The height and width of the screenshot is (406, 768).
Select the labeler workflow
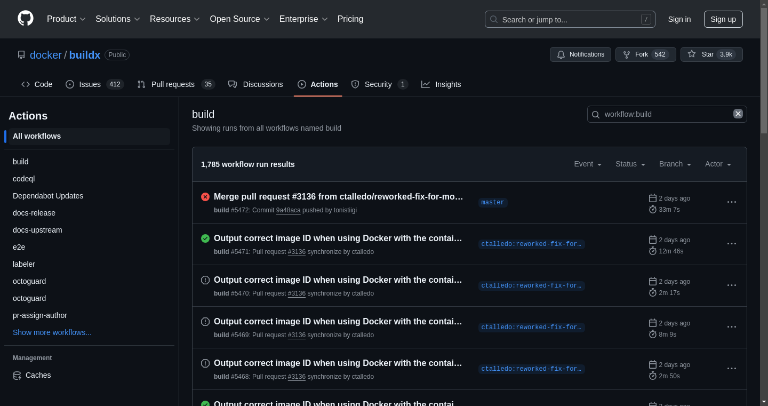[89, 264]
